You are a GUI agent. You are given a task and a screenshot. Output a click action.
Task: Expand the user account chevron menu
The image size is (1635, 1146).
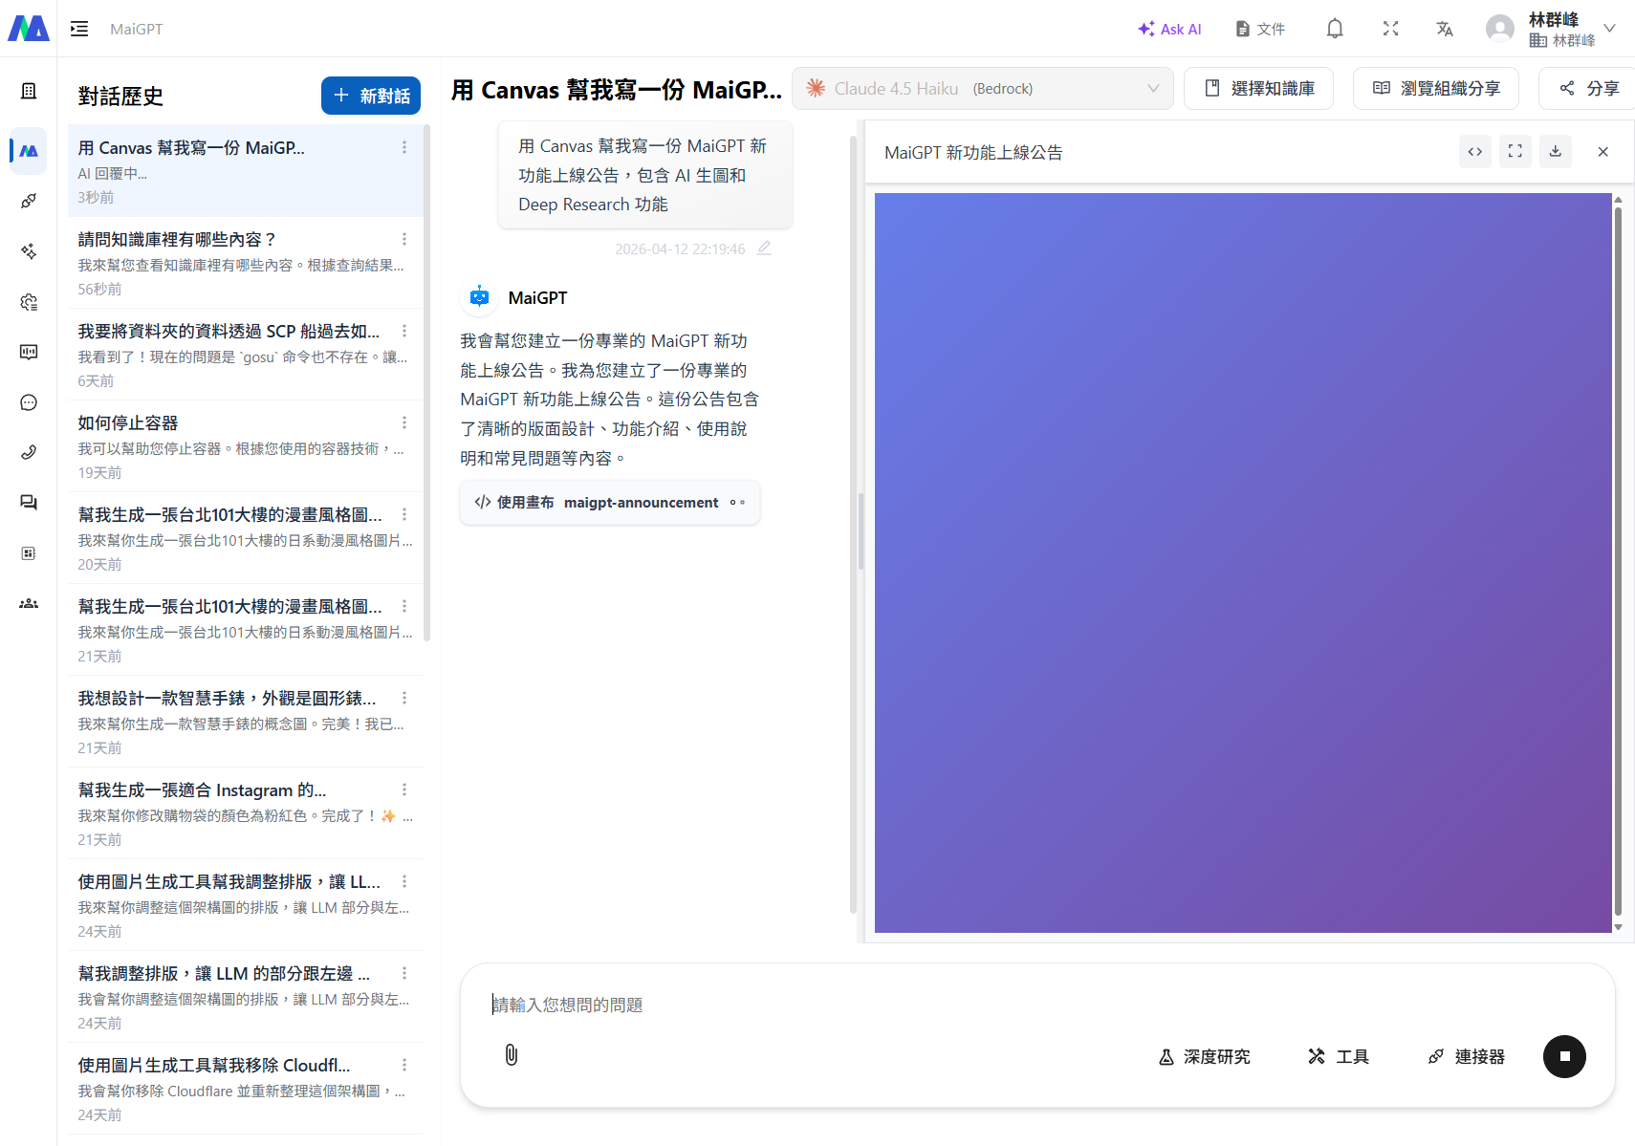pyautogui.click(x=1611, y=29)
